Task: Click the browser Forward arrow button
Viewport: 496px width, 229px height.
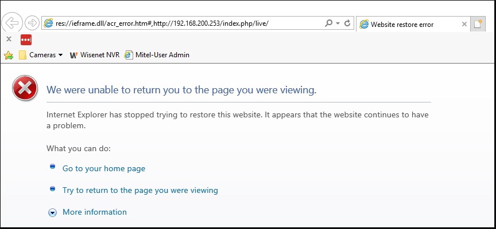Action: click(x=32, y=23)
